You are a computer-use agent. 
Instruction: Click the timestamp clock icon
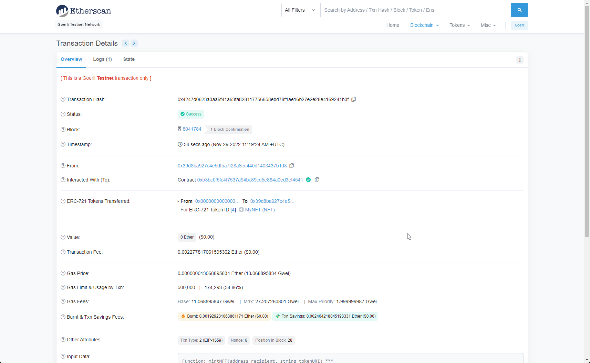point(179,144)
